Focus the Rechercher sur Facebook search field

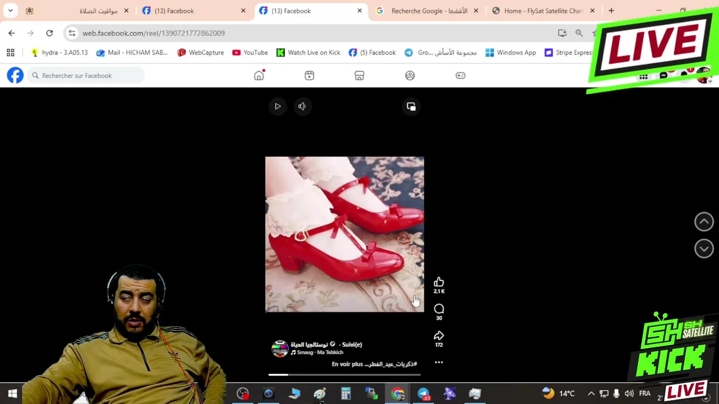pyautogui.click(x=85, y=75)
